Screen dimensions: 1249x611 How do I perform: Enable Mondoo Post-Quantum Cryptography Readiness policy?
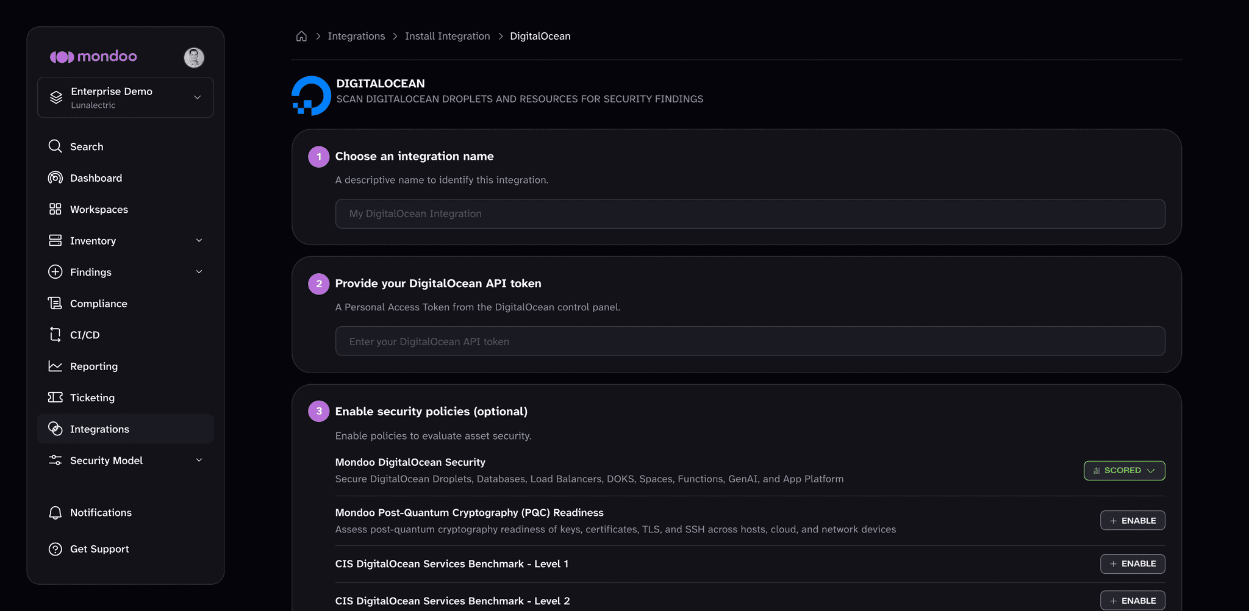(1133, 520)
